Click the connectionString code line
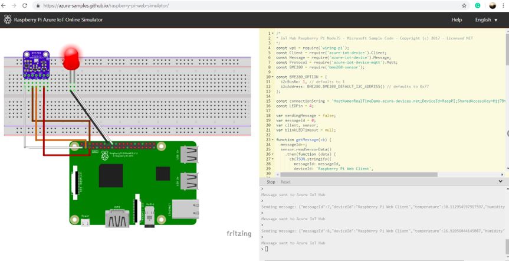Image resolution: width=509 pixels, height=261 pixels. coord(390,101)
